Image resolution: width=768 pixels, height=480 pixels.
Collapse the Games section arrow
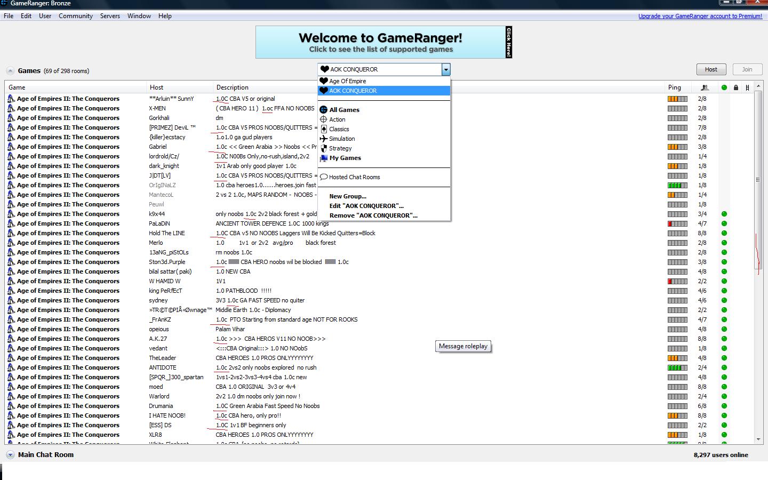click(10, 70)
